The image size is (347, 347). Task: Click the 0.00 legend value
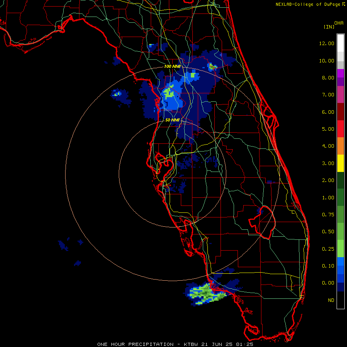(x=328, y=283)
